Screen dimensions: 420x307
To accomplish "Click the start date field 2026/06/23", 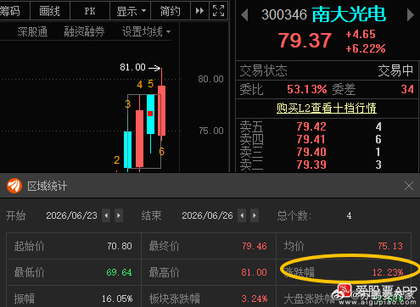I will pos(71,215).
